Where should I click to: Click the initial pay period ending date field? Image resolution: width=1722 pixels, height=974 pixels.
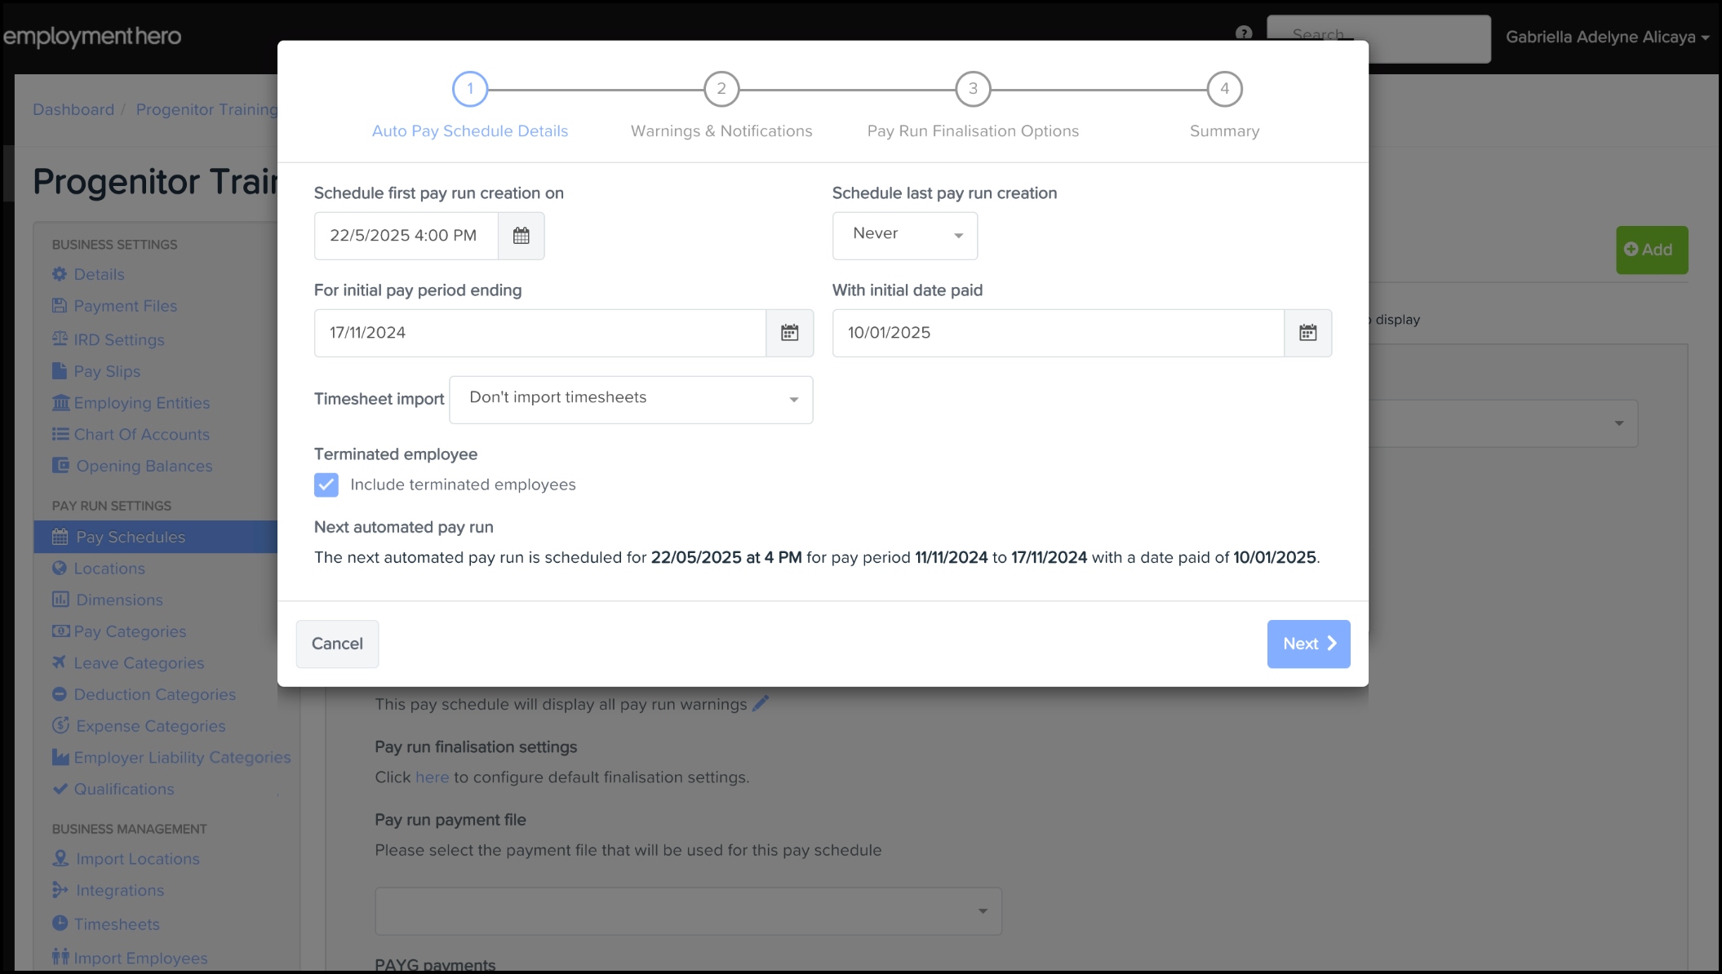point(539,333)
